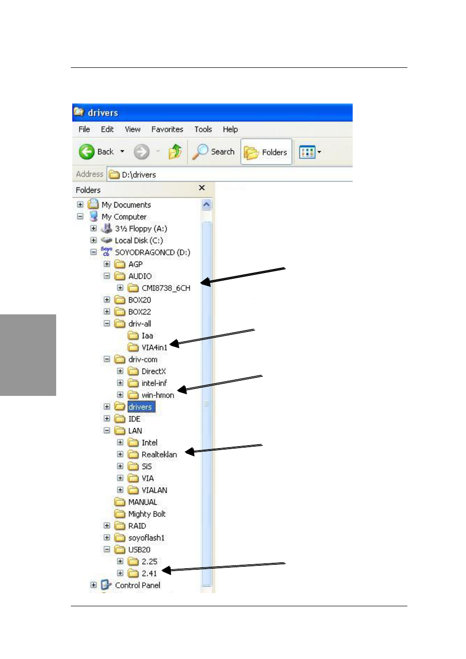Open the File menu
Viewport: 466px width, 659px height.
84,129
